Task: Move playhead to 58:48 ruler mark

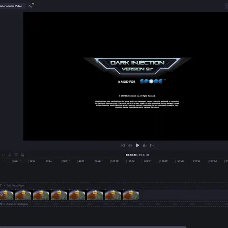Action: pos(98,161)
